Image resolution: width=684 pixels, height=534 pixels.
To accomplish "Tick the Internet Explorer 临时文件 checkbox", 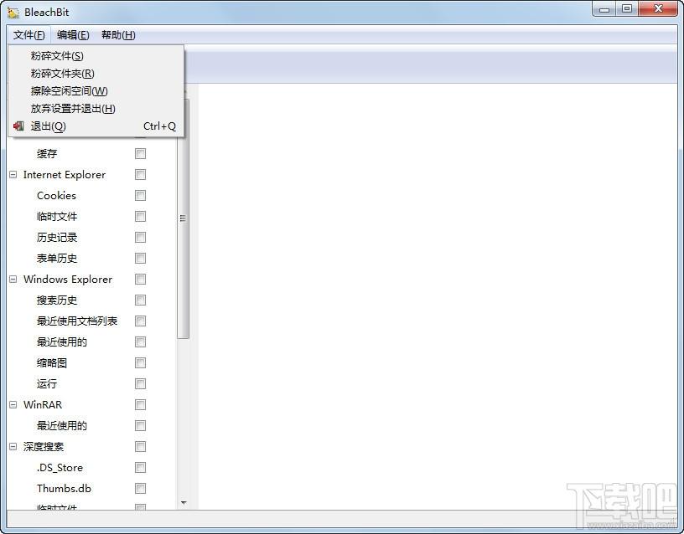I will coord(141,217).
